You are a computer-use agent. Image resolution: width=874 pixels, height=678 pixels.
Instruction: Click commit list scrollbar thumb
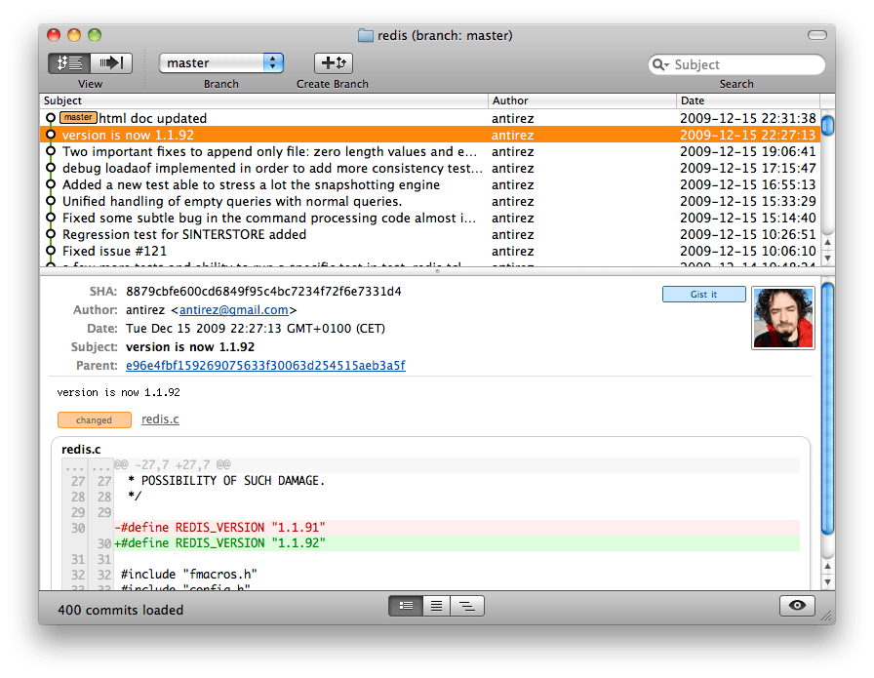[x=828, y=124]
